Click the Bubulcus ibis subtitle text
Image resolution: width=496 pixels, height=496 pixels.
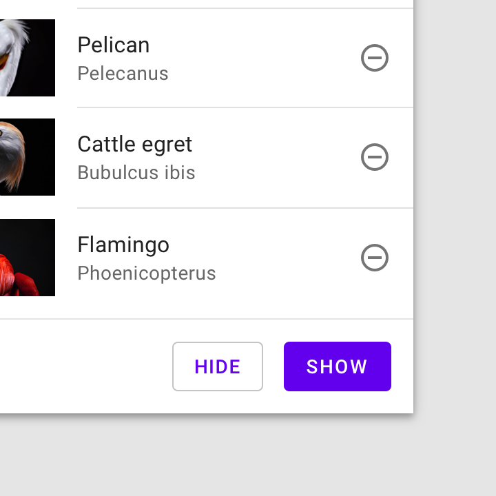coord(136,173)
